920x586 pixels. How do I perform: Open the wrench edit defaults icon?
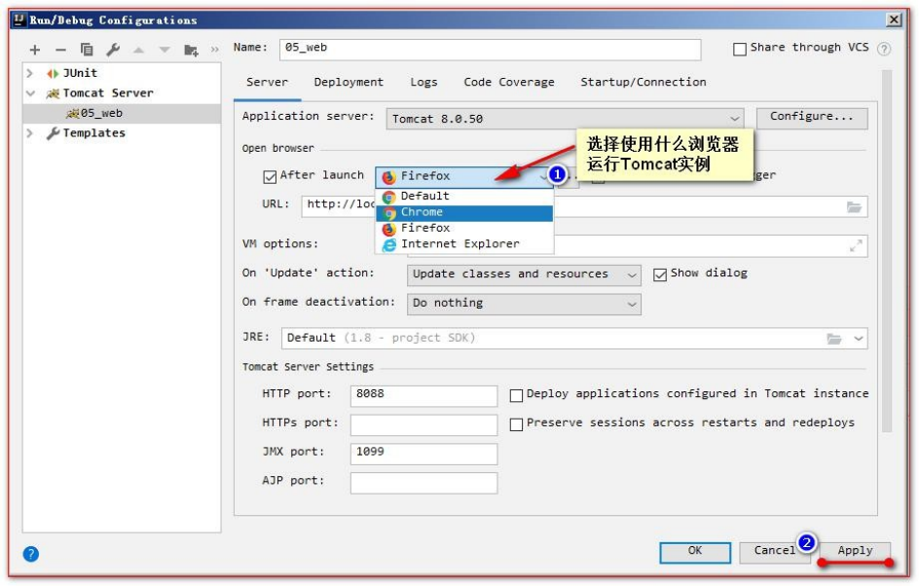(113, 50)
